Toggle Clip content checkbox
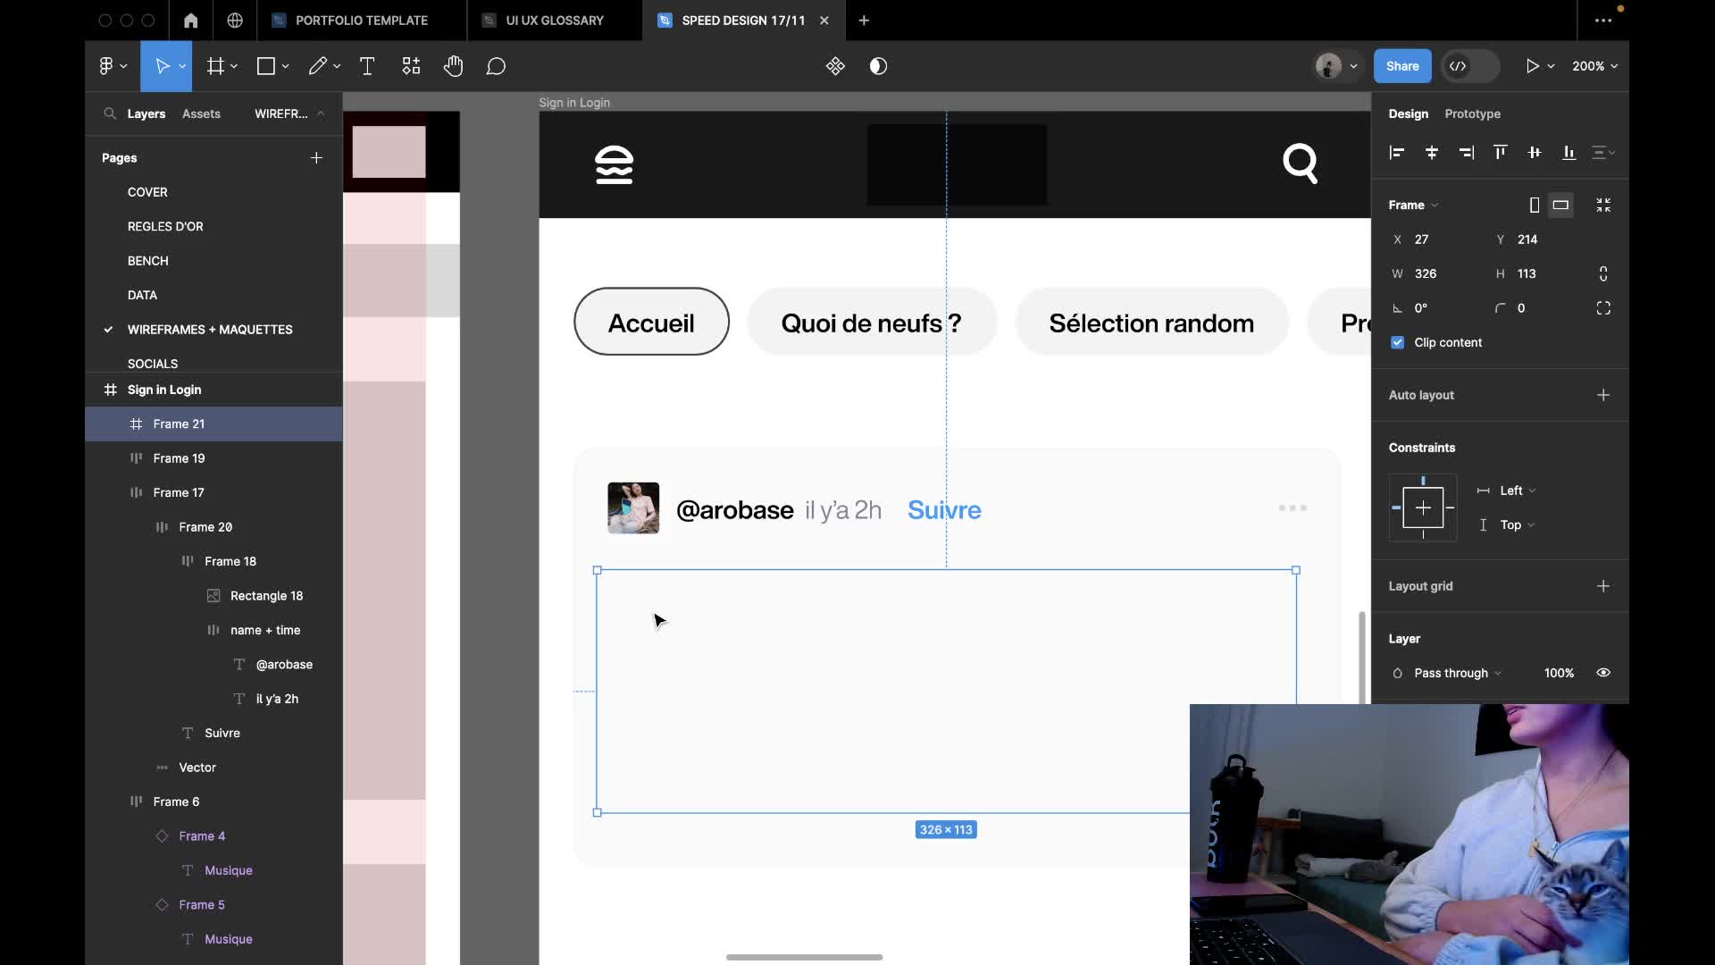This screenshot has width=1715, height=965. tap(1398, 342)
